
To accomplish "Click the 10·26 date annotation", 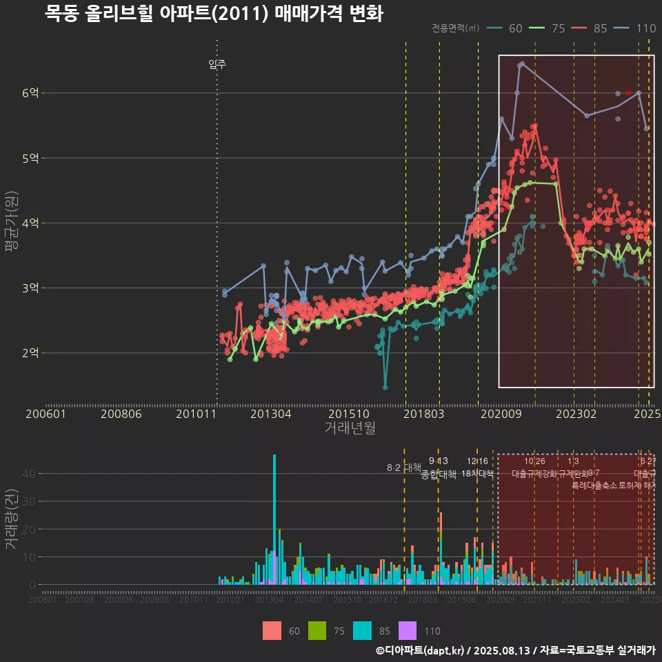I will click(534, 461).
